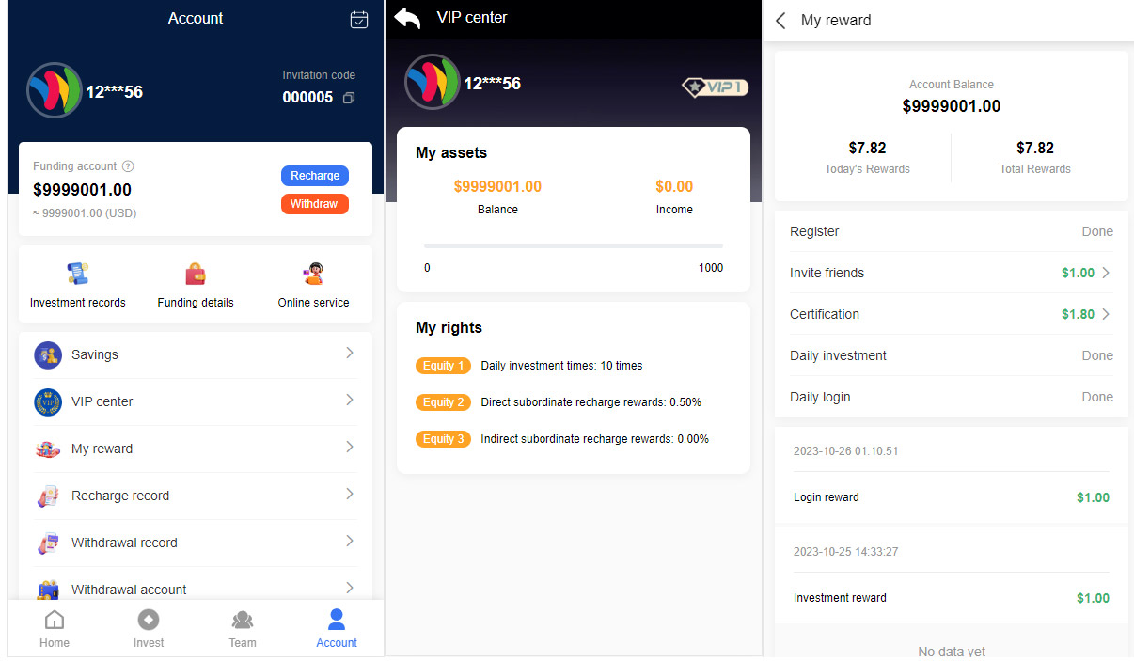Click the calendar check-in icon
The height and width of the screenshot is (661, 1134).
[x=358, y=20]
